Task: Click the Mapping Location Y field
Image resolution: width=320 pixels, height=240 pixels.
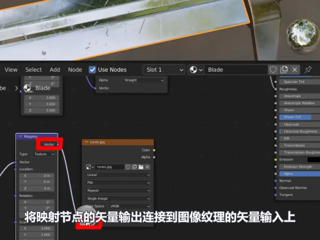Action: click(x=37, y=182)
